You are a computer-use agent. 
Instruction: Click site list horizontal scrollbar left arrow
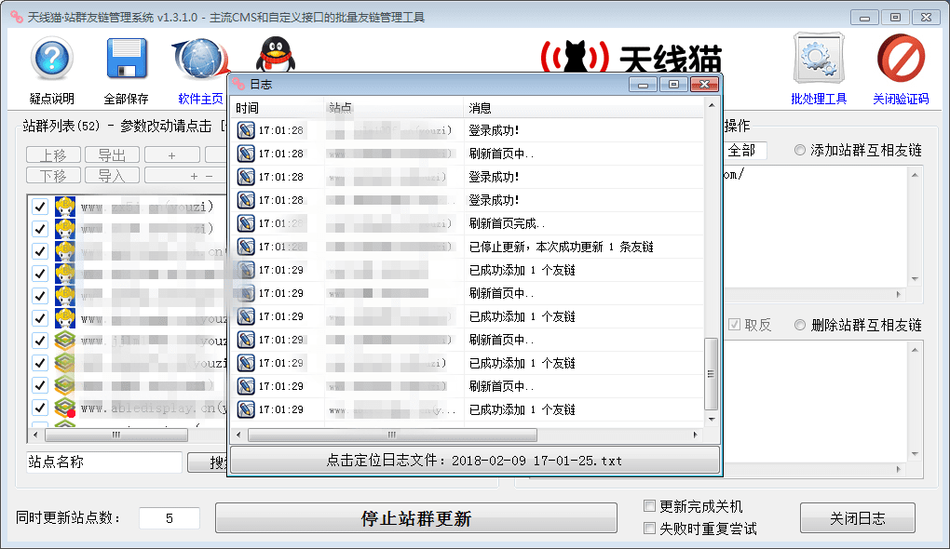[x=35, y=435]
